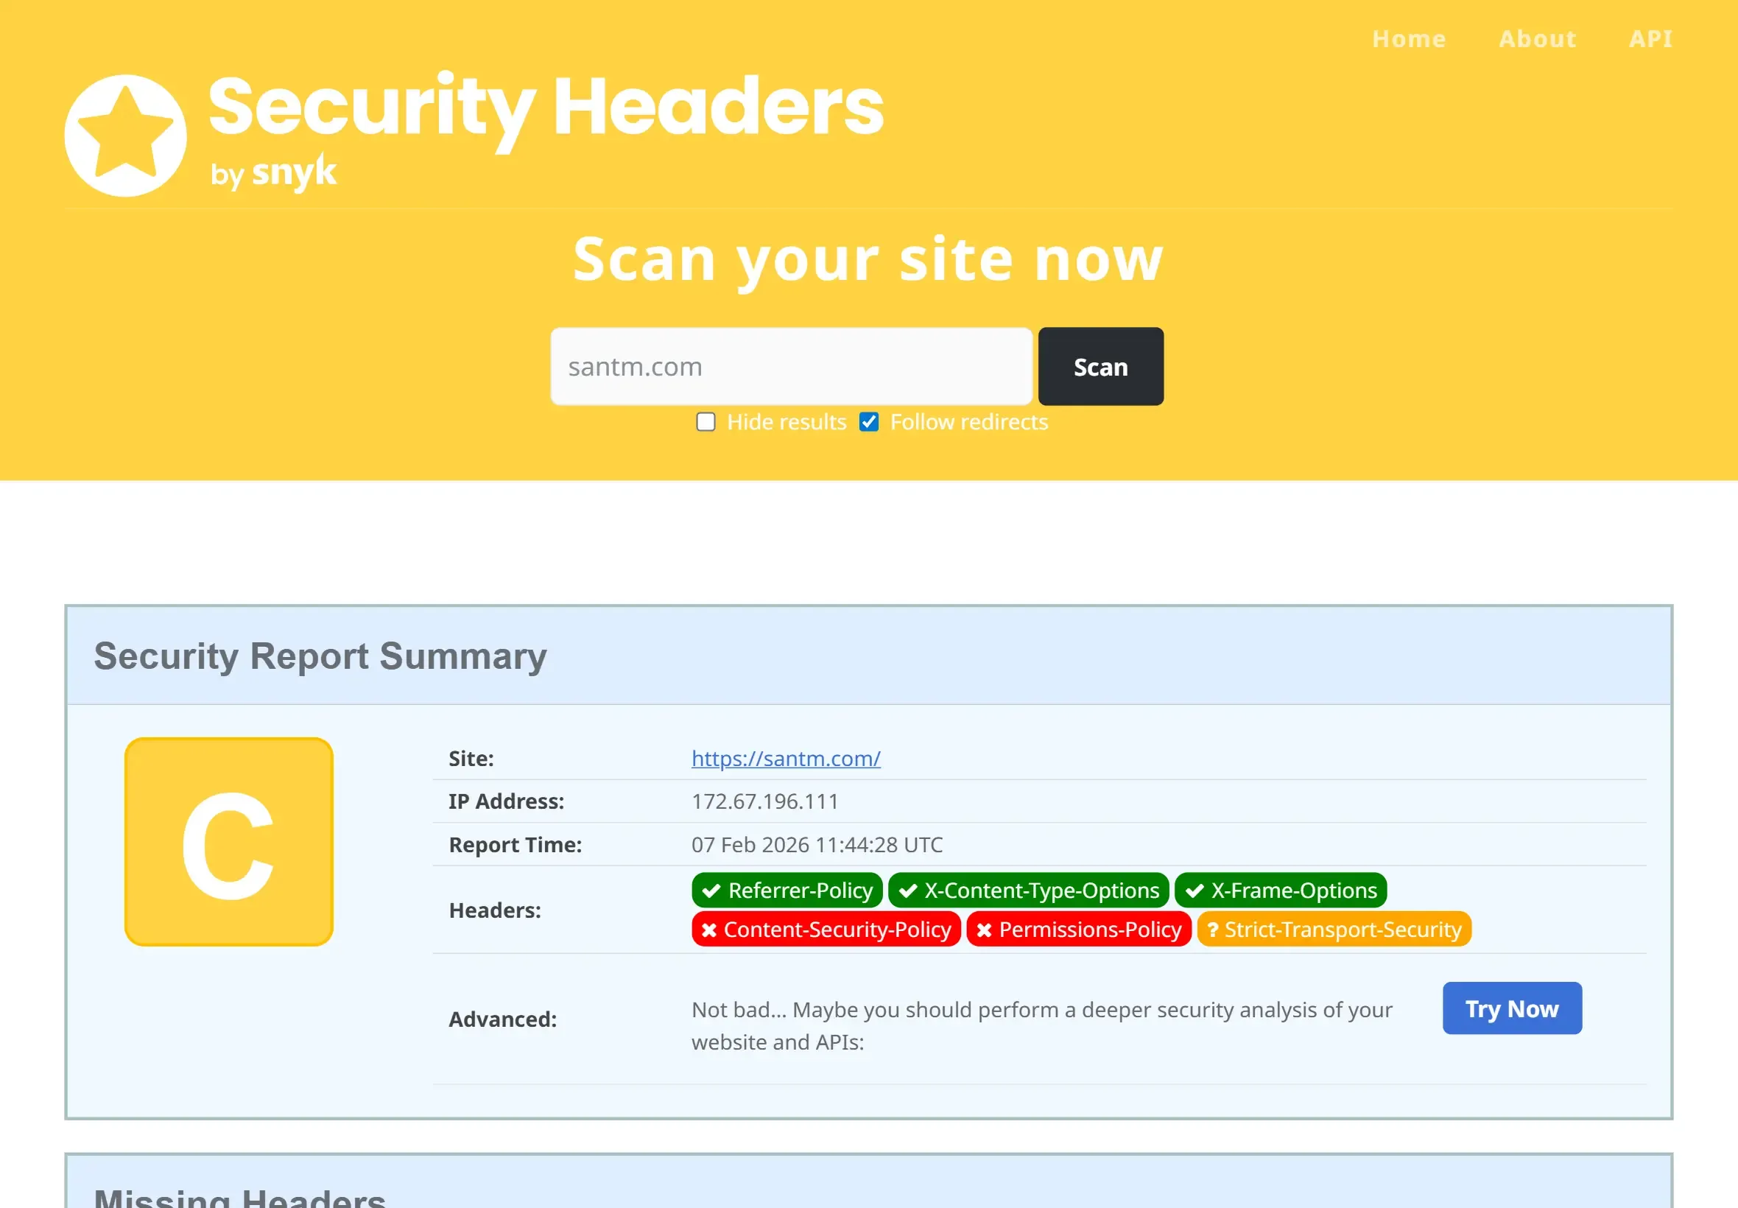The image size is (1738, 1208).
Task: Open the Home menu item
Action: 1409,38
